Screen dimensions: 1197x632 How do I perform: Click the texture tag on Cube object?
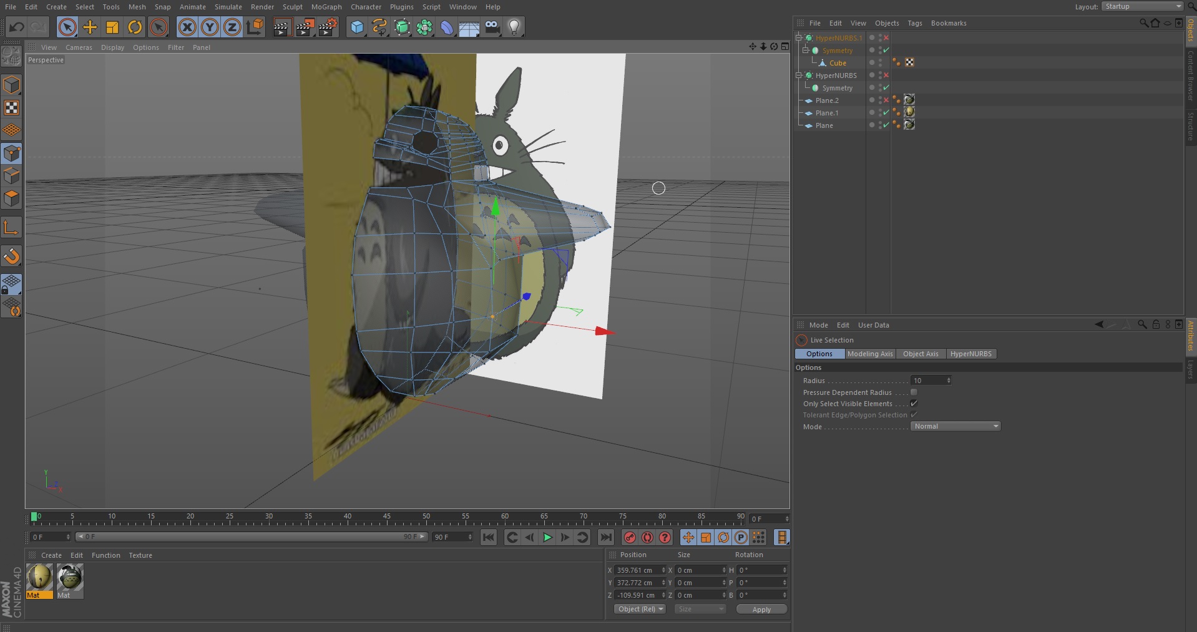coord(910,62)
